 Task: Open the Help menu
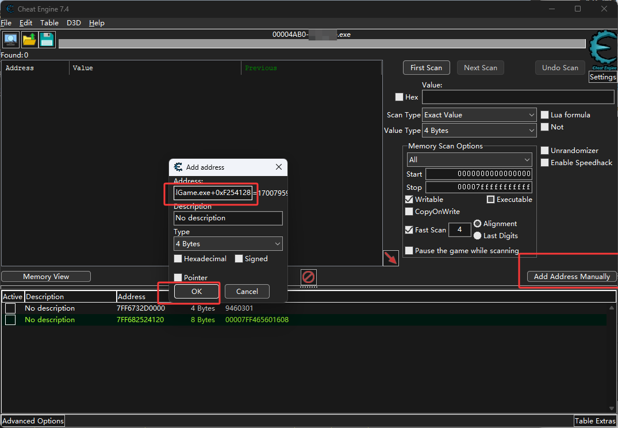point(97,23)
